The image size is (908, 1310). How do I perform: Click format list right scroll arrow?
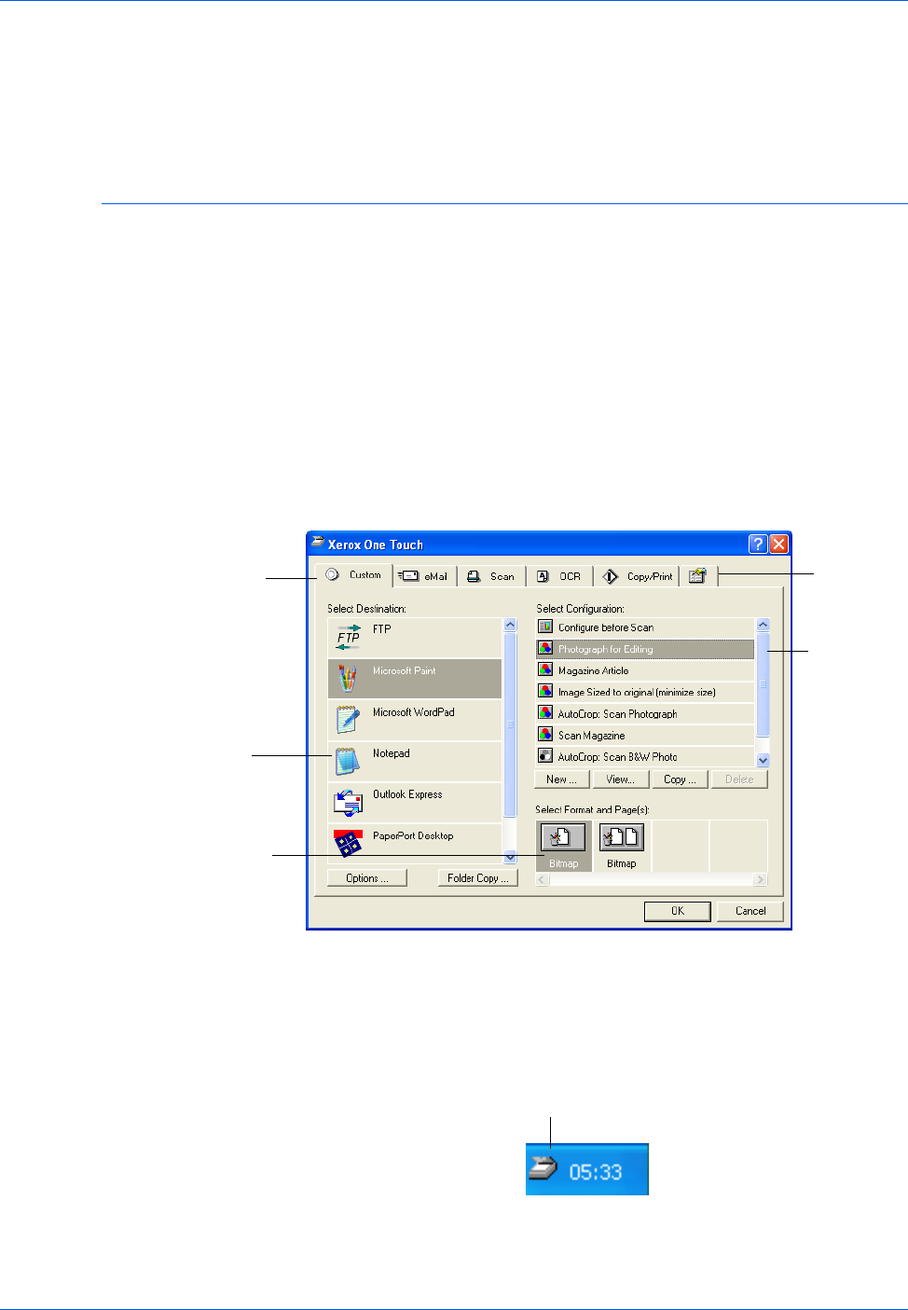(761, 879)
